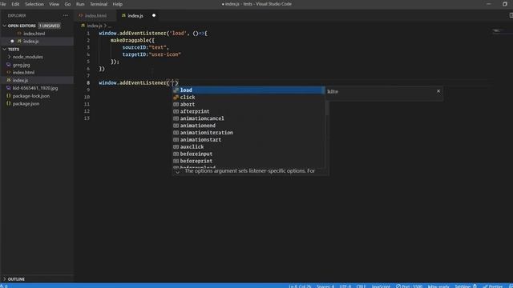Collapse the OPEN EDITORS section

click(5, 26)
